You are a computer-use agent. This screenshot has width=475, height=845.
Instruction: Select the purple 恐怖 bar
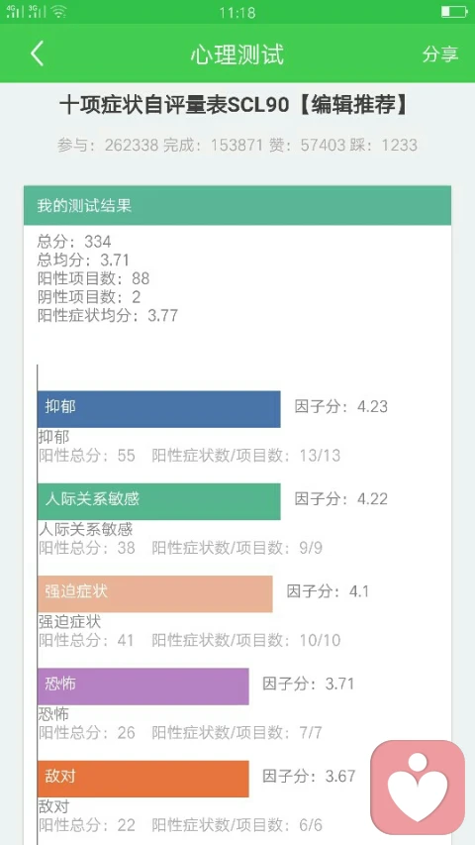coord(143,687)
